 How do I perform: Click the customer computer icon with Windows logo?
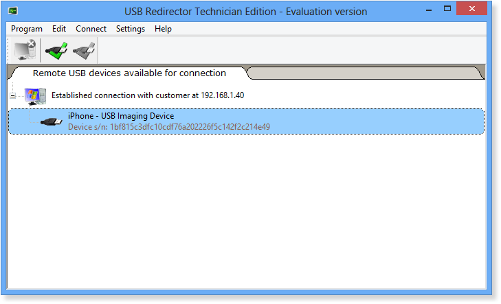tap(35, 96)
